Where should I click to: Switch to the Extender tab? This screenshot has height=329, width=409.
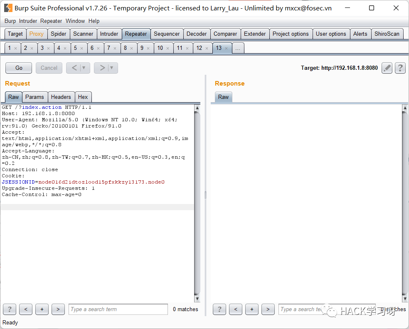click(x=255, y=34)
